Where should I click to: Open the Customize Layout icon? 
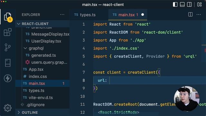click(199, 5)
